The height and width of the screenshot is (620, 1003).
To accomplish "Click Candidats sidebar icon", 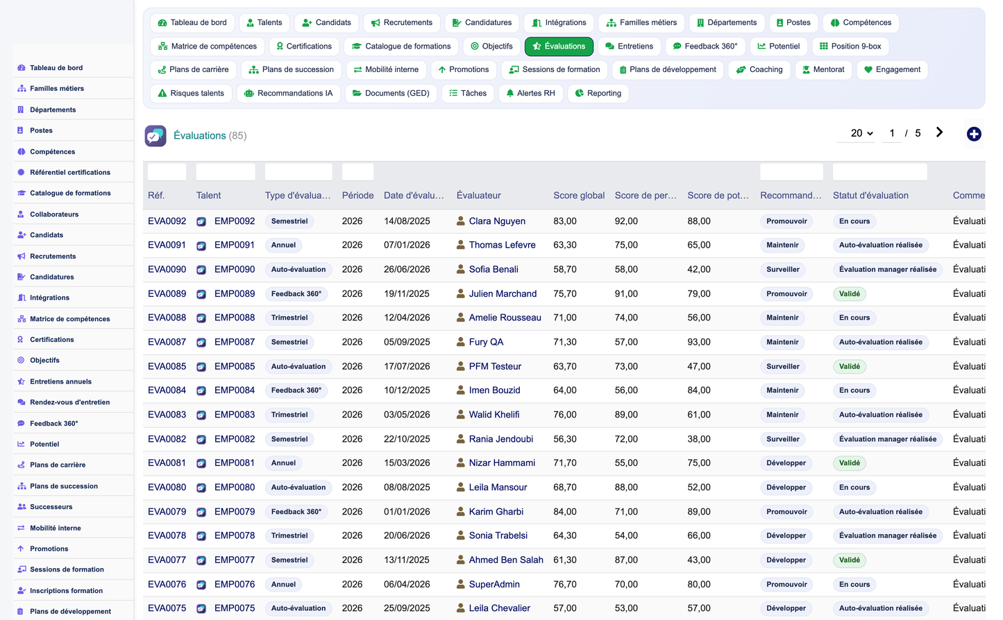I will [x=21, y=235].
